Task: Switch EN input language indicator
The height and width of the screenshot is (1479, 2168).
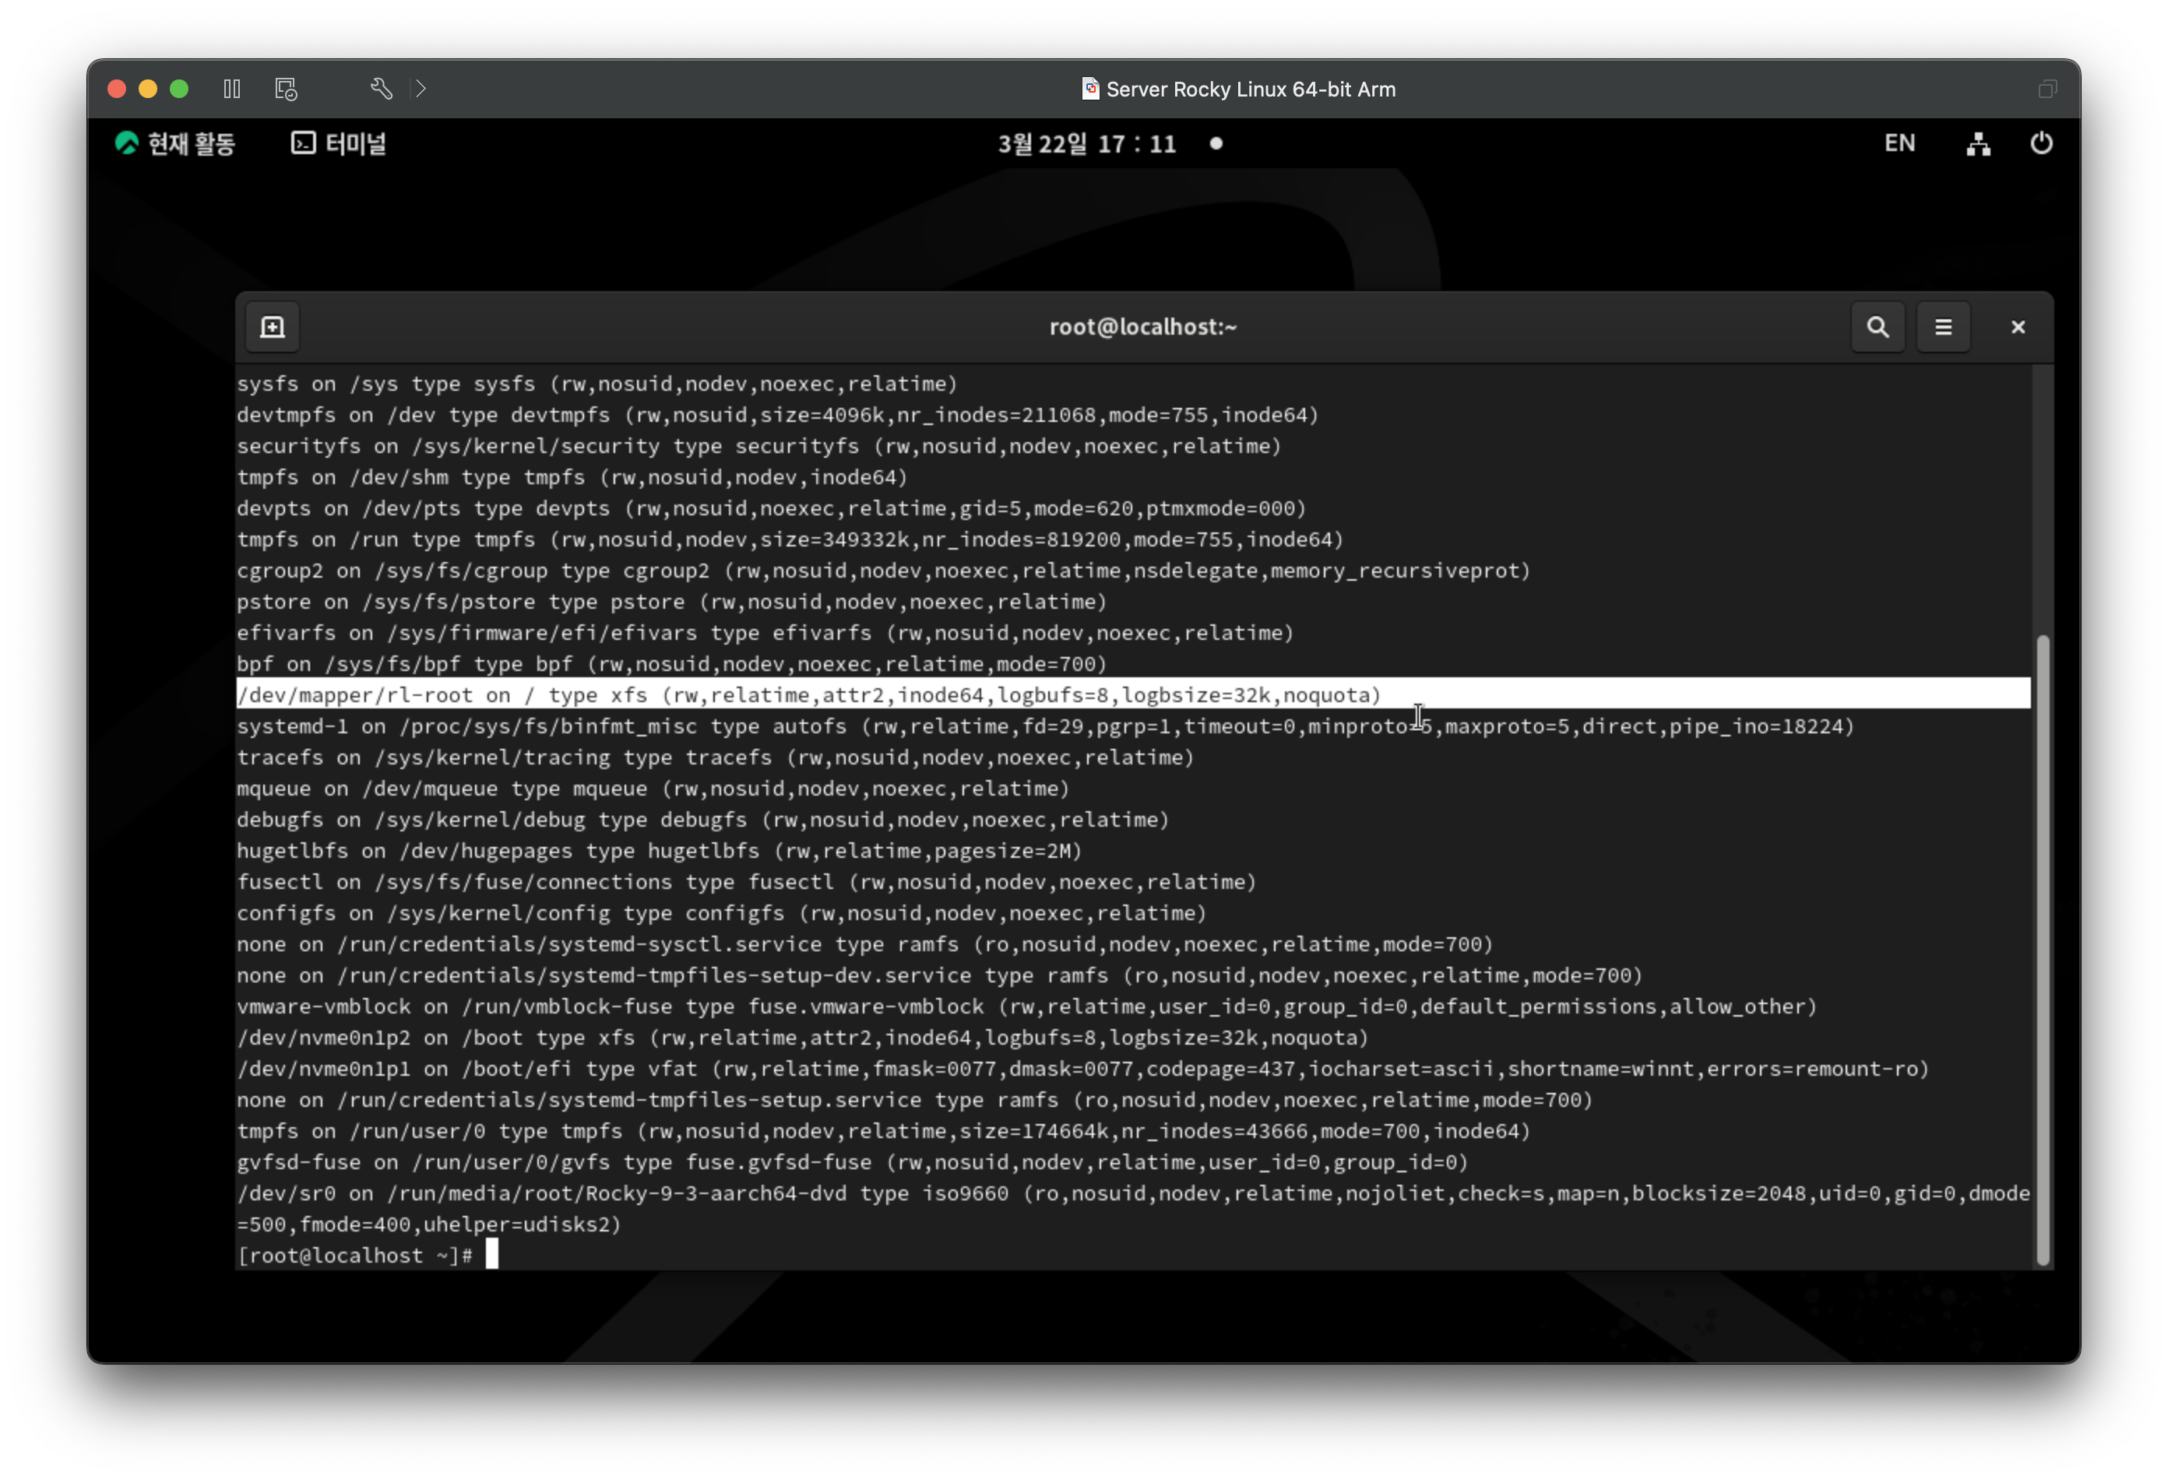Action: pyautogui.click(x=1899, y=143)
